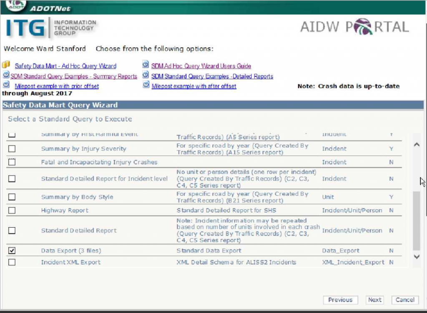Click the icon beside SDM Ad Hoc Query Wizard Users Guide
The height and width of the screenshot is (313, 427).
point(145,65)
